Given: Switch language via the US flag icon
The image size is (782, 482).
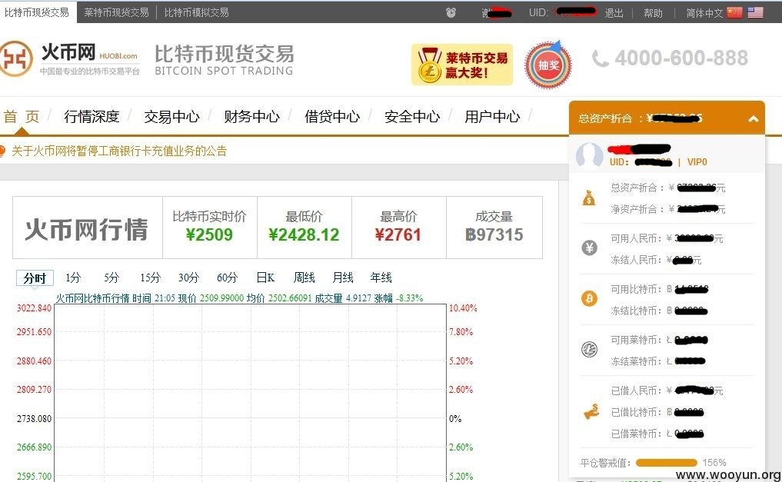Looking at the screenshot, I should (755, 12).
